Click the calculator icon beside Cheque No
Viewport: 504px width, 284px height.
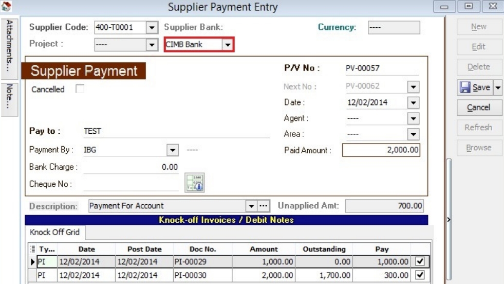coord(191,182)
